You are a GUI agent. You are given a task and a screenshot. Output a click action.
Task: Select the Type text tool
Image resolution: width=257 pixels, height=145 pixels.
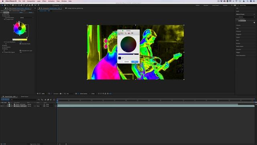pyautogui.click(x=24, y=5)
